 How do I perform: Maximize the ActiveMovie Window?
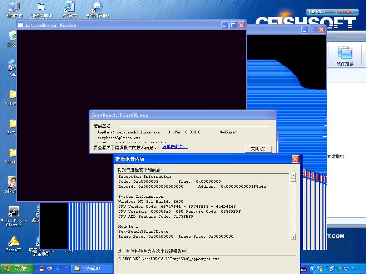point(233,25)
